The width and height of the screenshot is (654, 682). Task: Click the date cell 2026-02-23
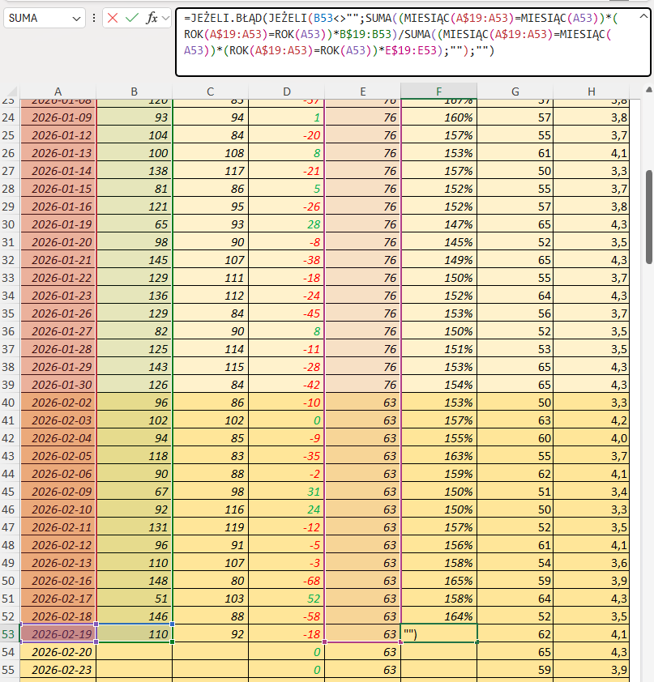tap(58, 670)
